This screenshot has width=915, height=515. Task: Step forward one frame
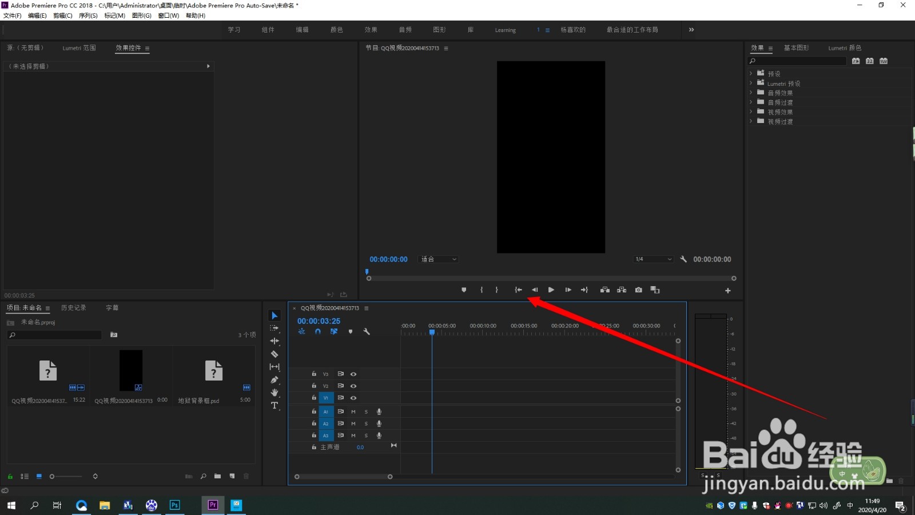[x=568, y=290]
